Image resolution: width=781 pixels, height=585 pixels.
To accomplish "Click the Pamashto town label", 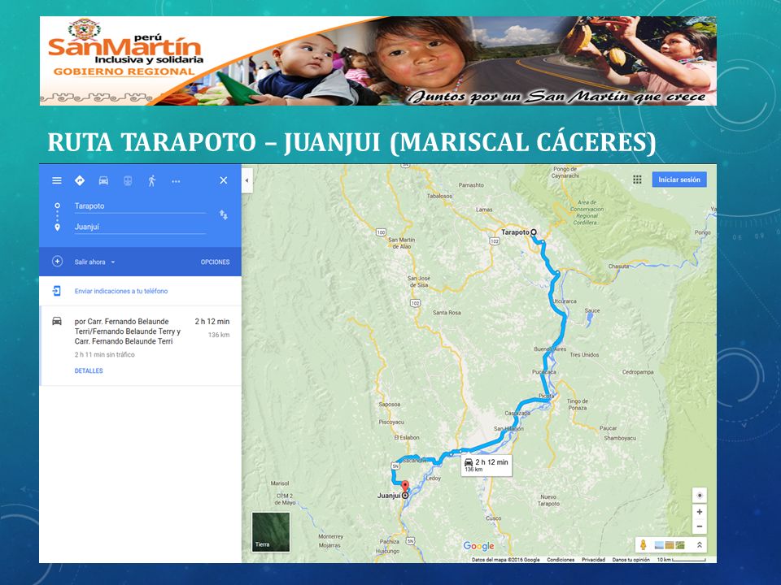I will (x=471, y=185).
